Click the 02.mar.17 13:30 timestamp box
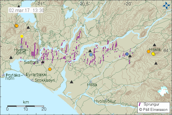172x115 pixels. [x=26, y=10]
